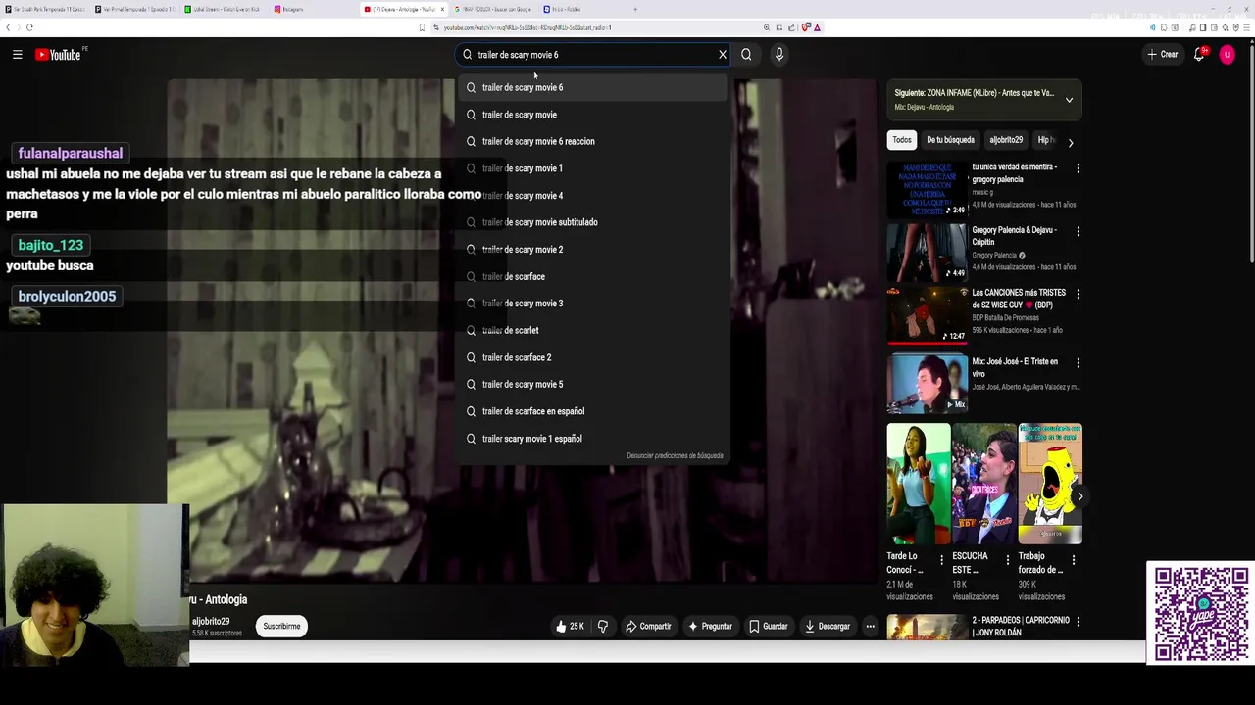Go to the YouTube home logo

click(59, 55)
